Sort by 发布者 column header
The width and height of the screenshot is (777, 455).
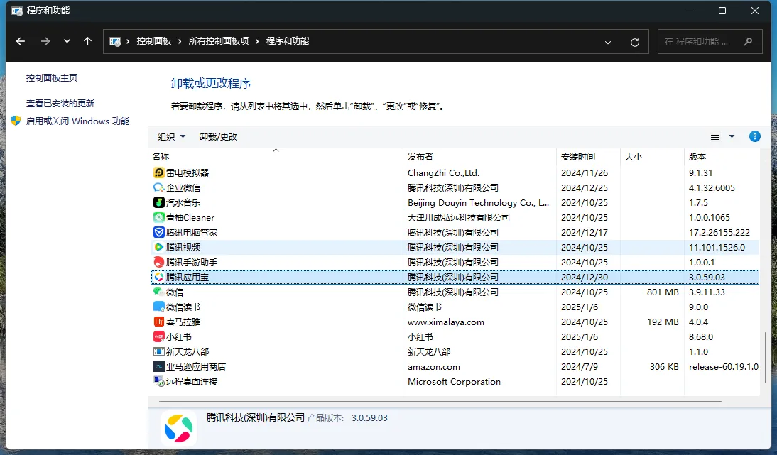[x=479, y=156]
